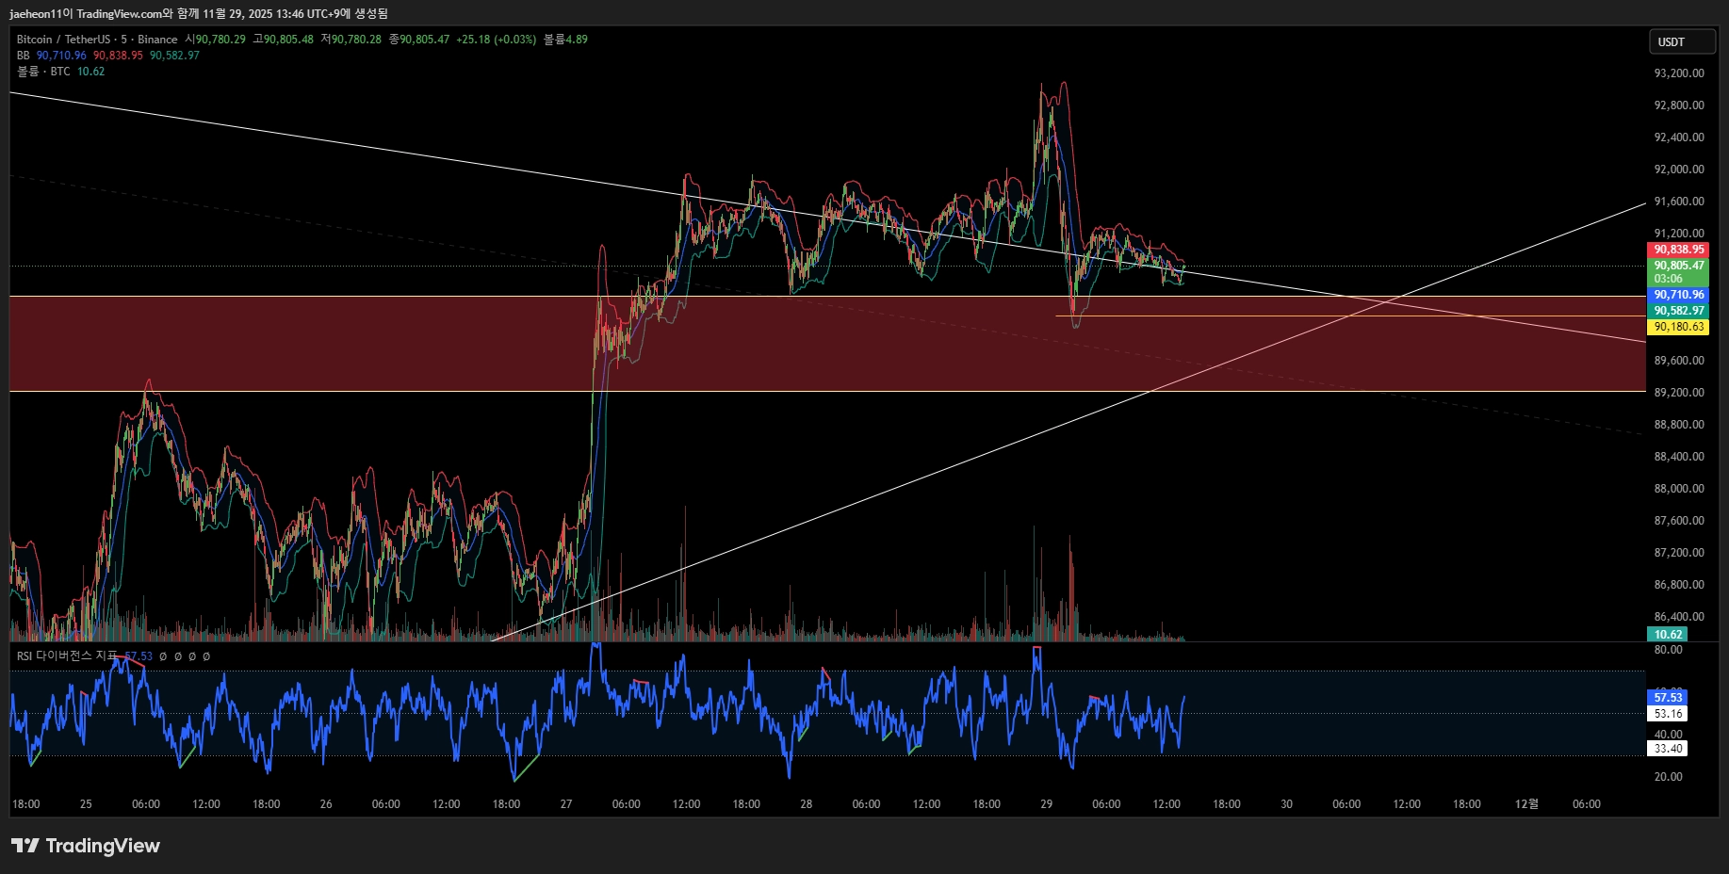
Task: Select the BB indicator legend label
Action: [x=24, y=56]
